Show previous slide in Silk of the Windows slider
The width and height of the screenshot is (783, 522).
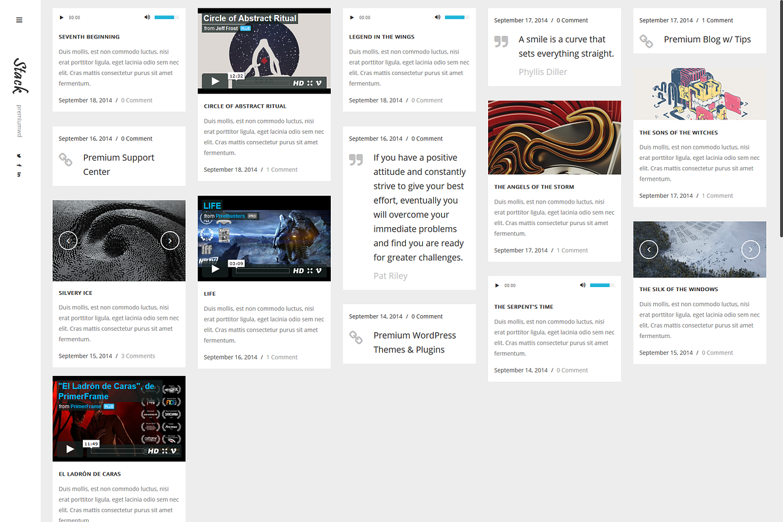point(649,249)
